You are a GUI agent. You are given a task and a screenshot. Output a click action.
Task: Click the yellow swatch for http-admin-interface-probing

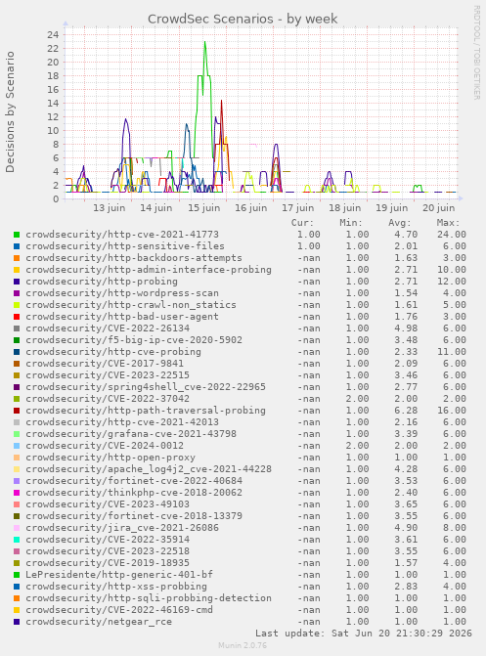click(17, 270)
